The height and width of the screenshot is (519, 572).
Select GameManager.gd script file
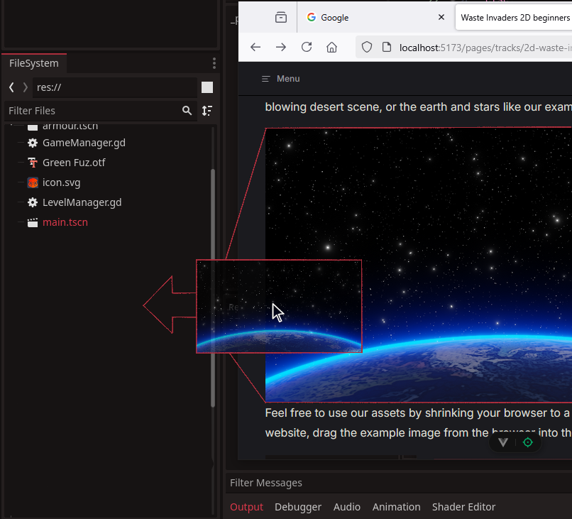84,143
